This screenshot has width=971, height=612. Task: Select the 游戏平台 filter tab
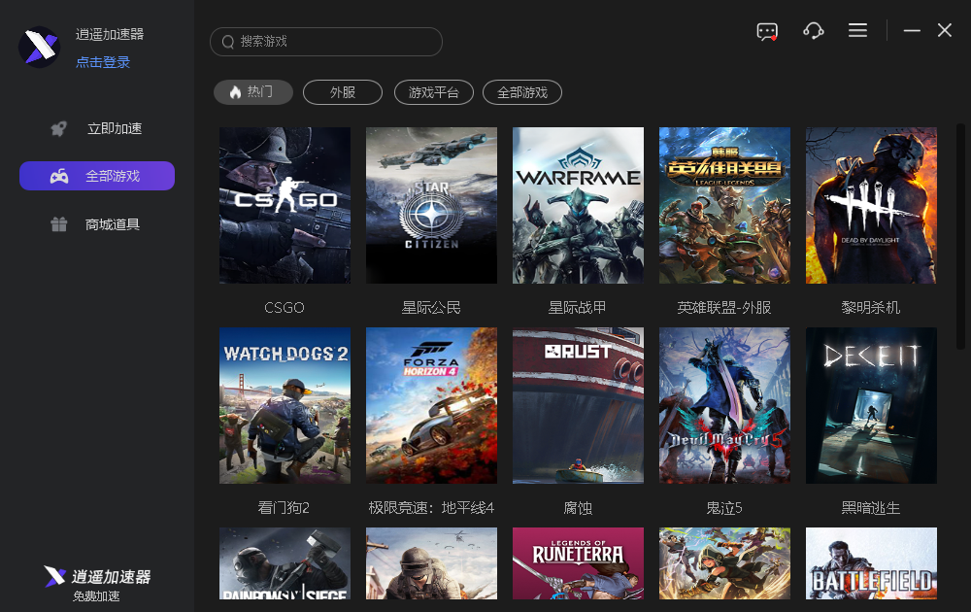point(433,92)
